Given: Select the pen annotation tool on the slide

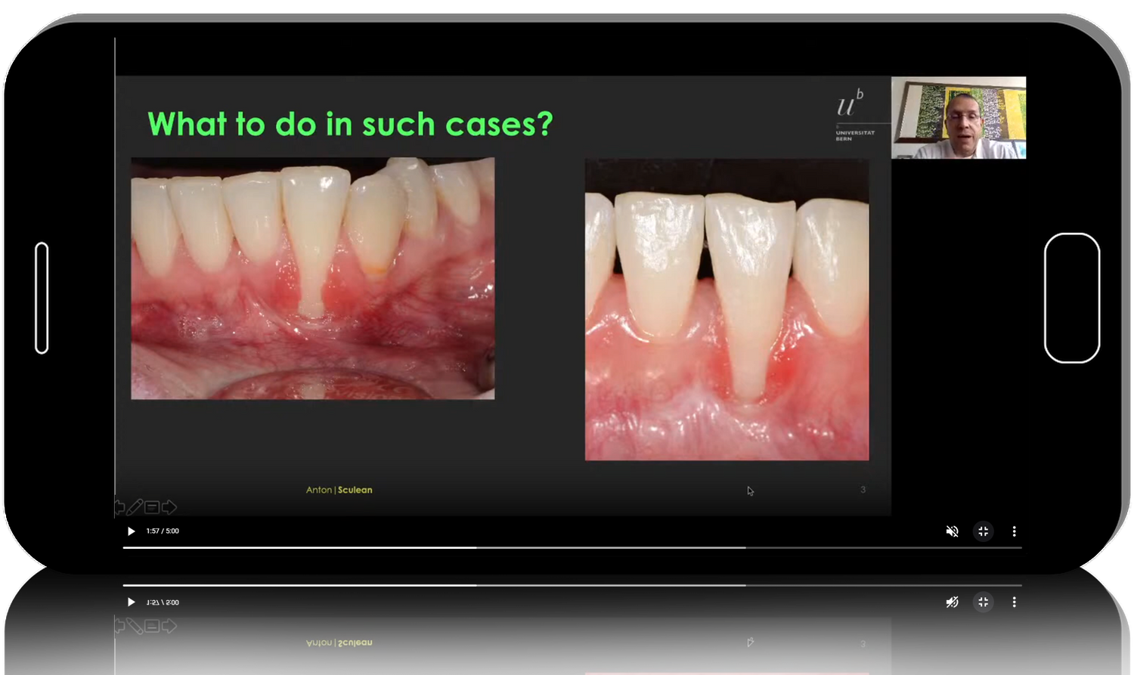Looking at the screenshot, I should tap(135, 507).
